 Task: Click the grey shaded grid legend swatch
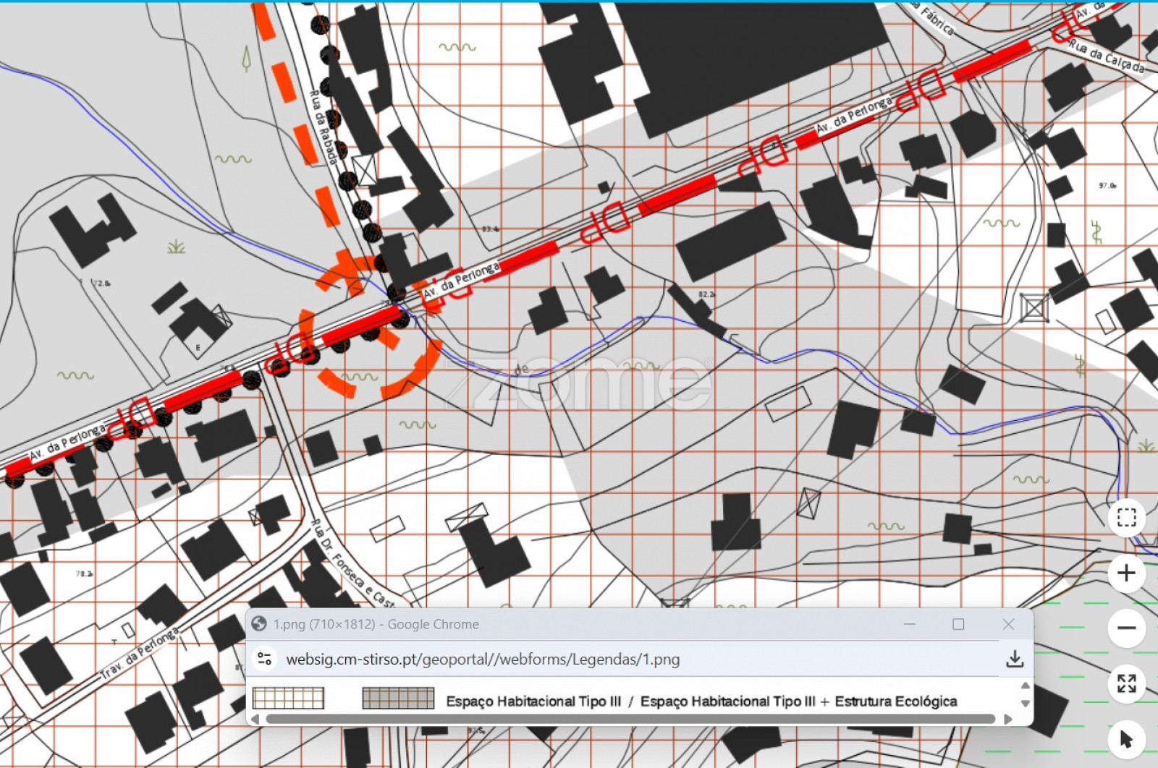tap(398, 699)
